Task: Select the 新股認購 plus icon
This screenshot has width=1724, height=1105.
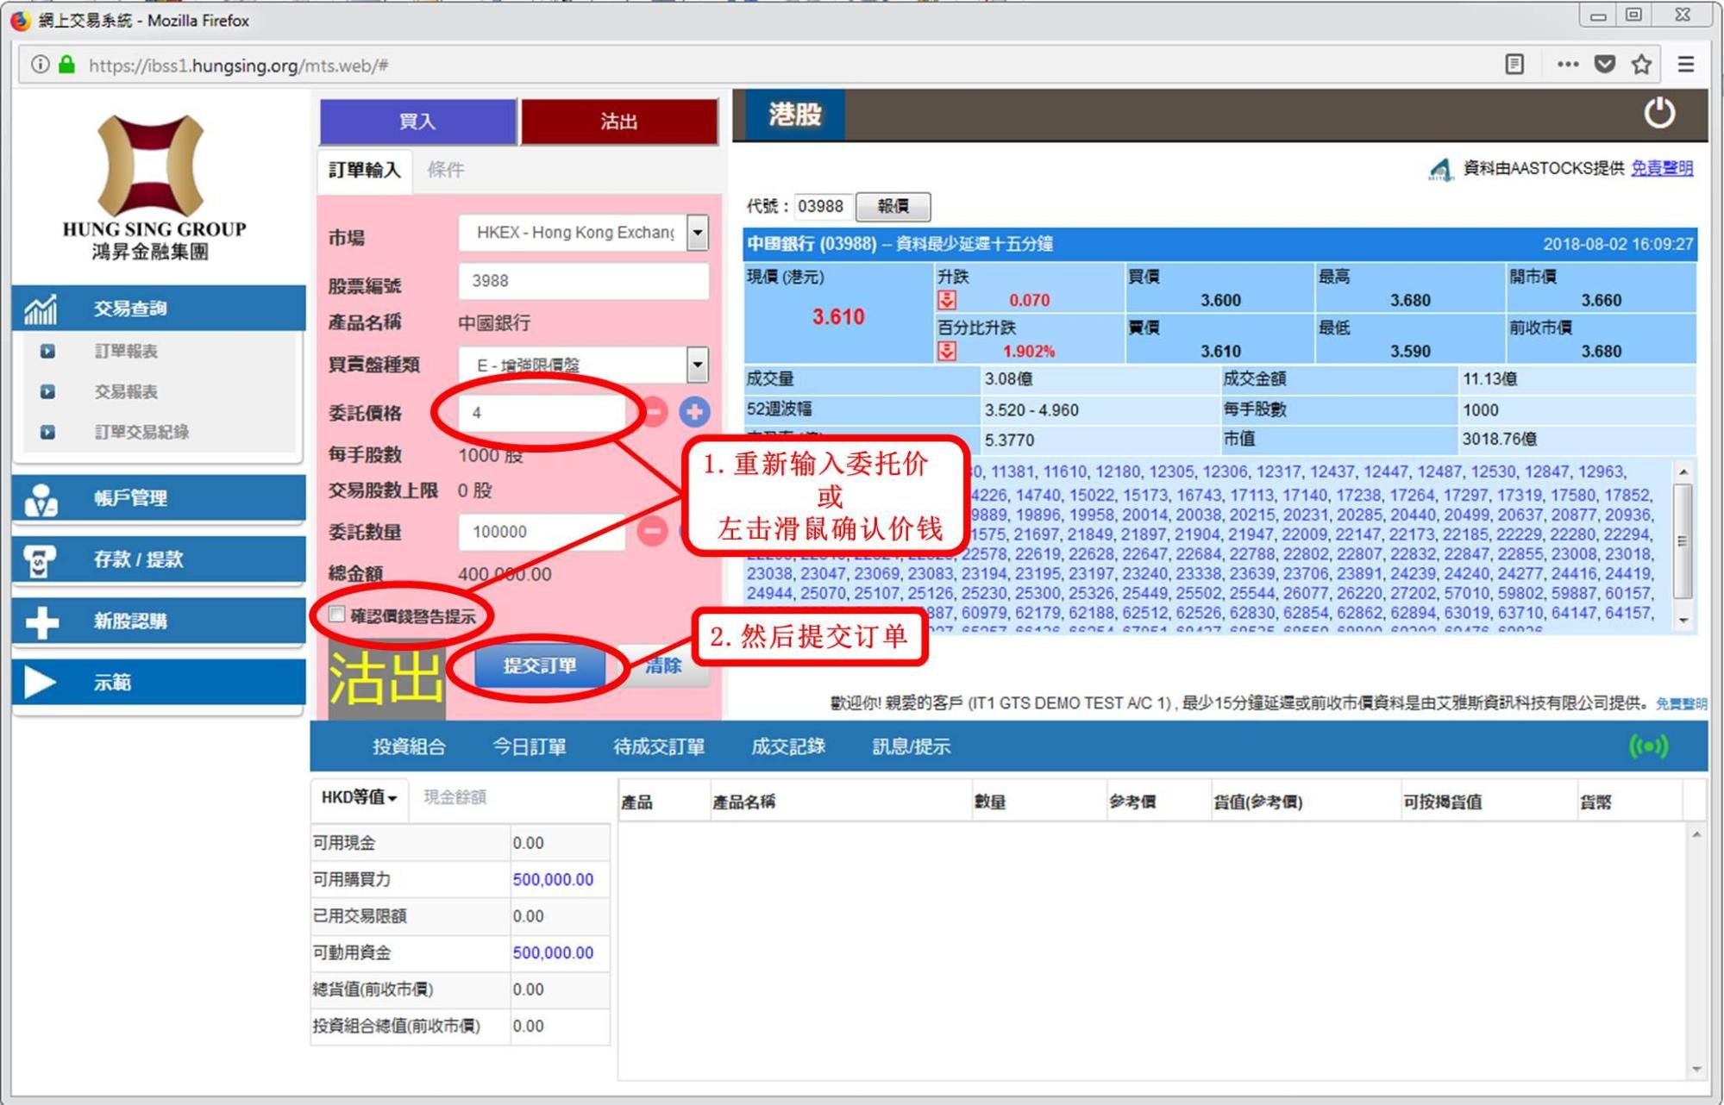Action: [x=41, y=621]
